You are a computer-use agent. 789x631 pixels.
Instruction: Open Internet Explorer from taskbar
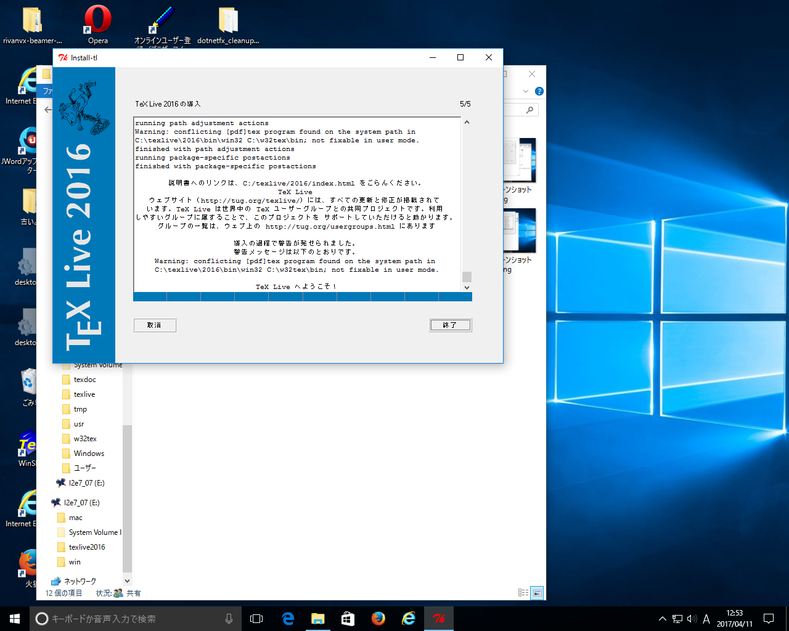[408, 619]
